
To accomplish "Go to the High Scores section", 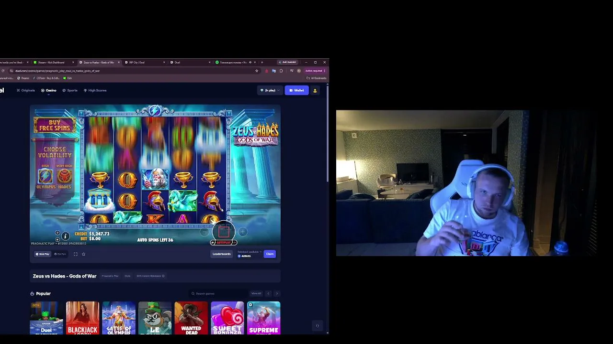I will pyautogui.click(x=95, y=90).
